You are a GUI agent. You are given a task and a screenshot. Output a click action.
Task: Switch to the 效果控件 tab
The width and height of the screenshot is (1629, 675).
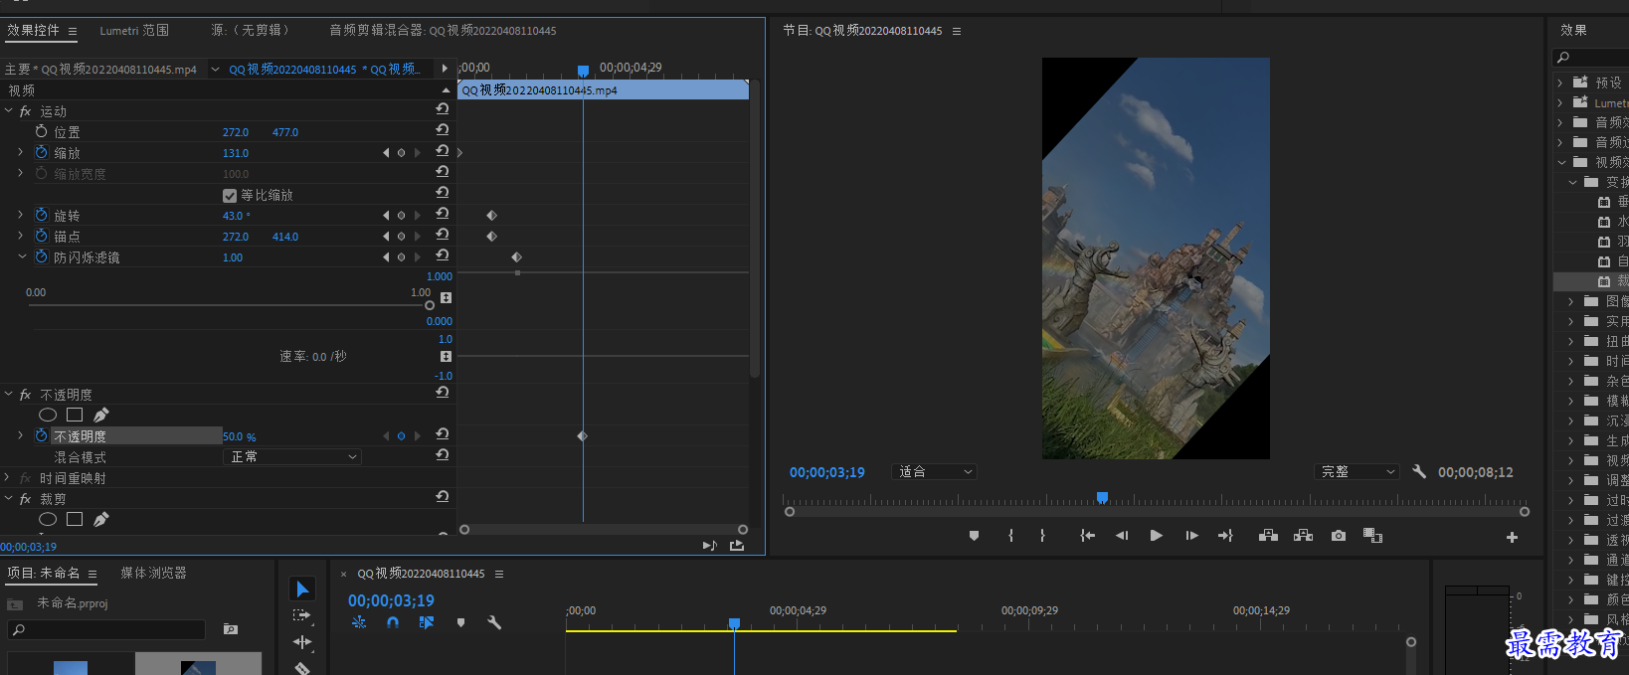(33, 31)
